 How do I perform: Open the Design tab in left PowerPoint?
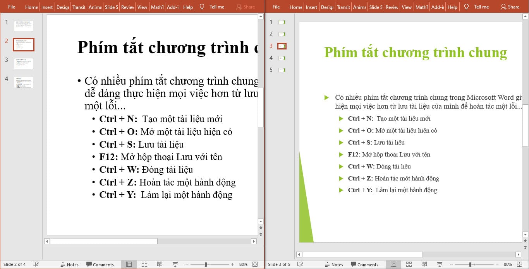(x=62, y=7)
